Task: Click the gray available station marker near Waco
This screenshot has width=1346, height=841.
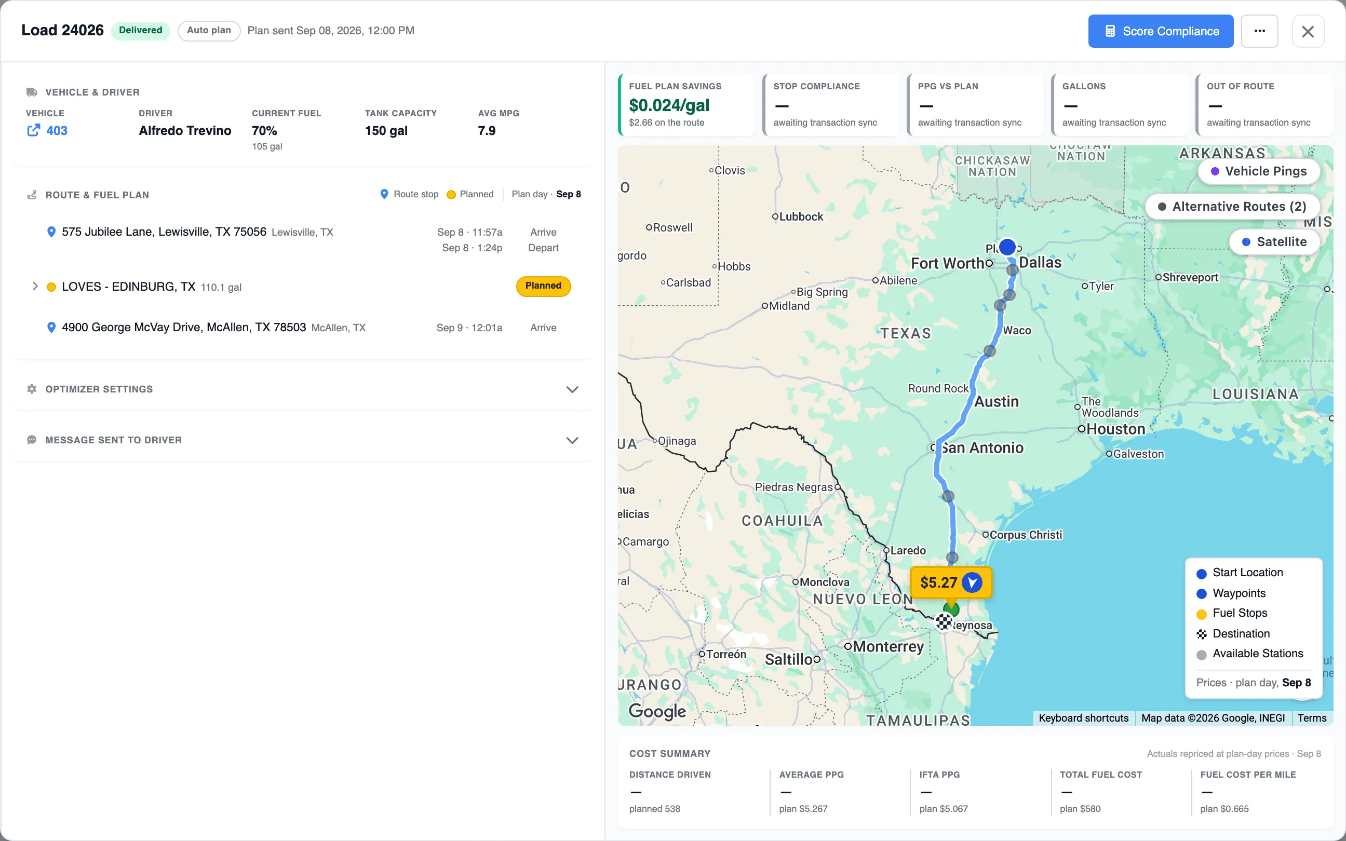Action: click(x=989, y=350)
